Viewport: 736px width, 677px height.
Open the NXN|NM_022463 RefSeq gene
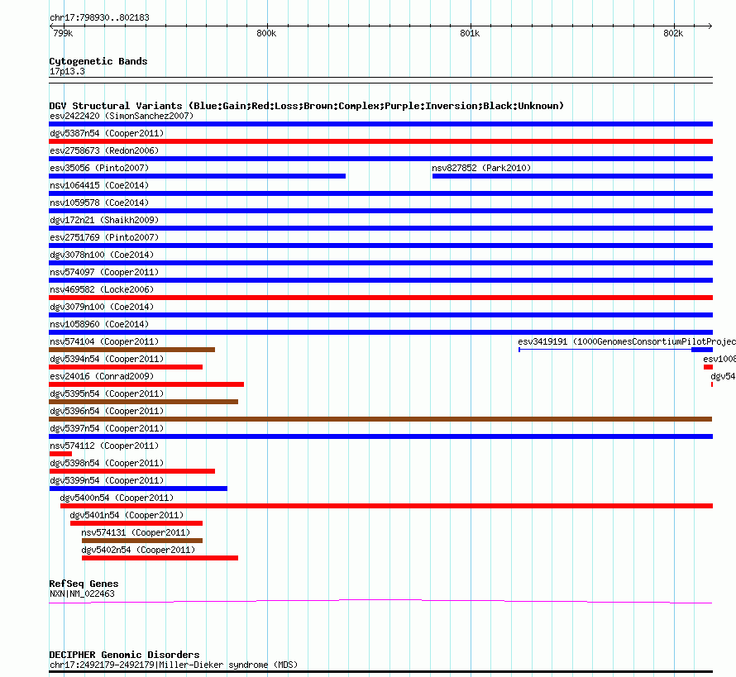(82, 594)
